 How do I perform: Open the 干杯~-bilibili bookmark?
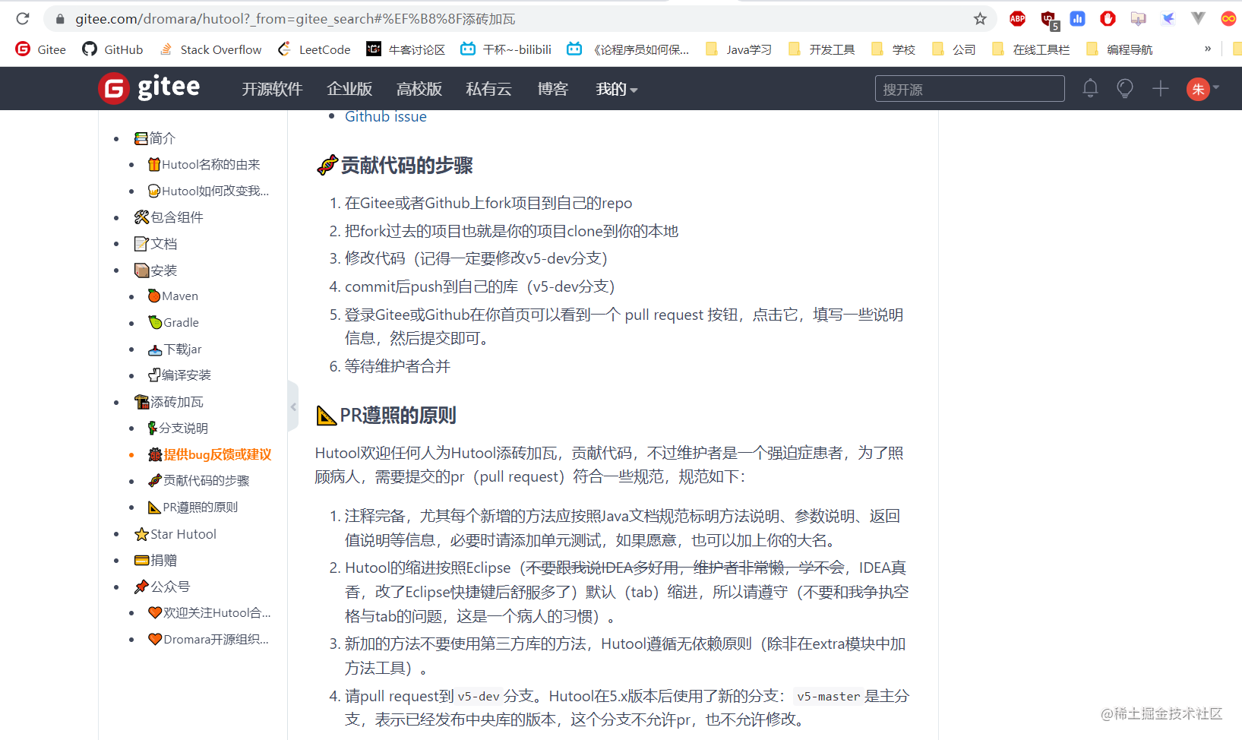(x=506, y=49)
